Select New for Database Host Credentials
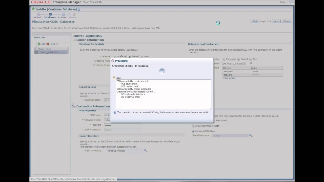 (251, 59)
